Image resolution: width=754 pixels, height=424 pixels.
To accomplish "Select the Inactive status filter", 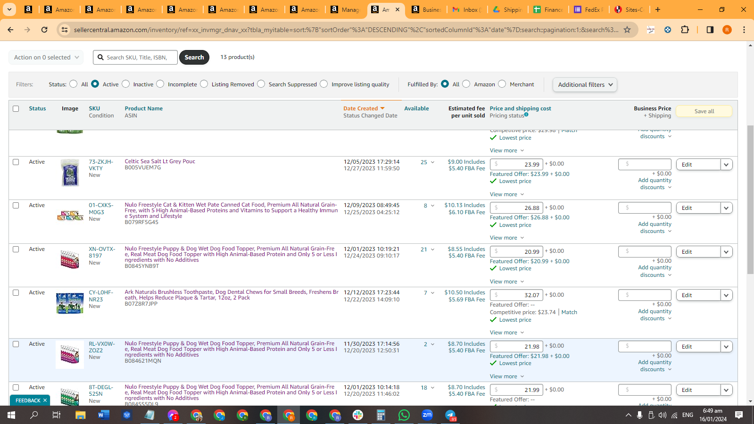I will pos(125,84).
